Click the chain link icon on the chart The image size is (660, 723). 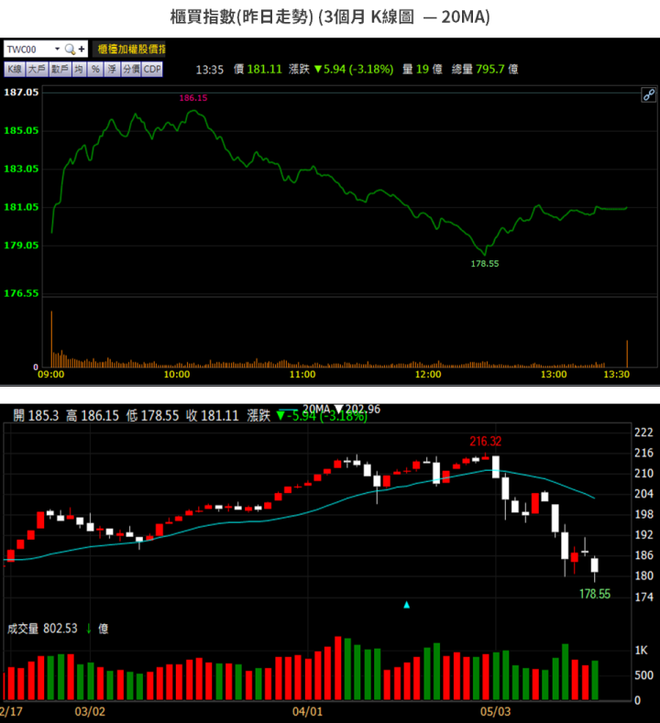[648, 95]
